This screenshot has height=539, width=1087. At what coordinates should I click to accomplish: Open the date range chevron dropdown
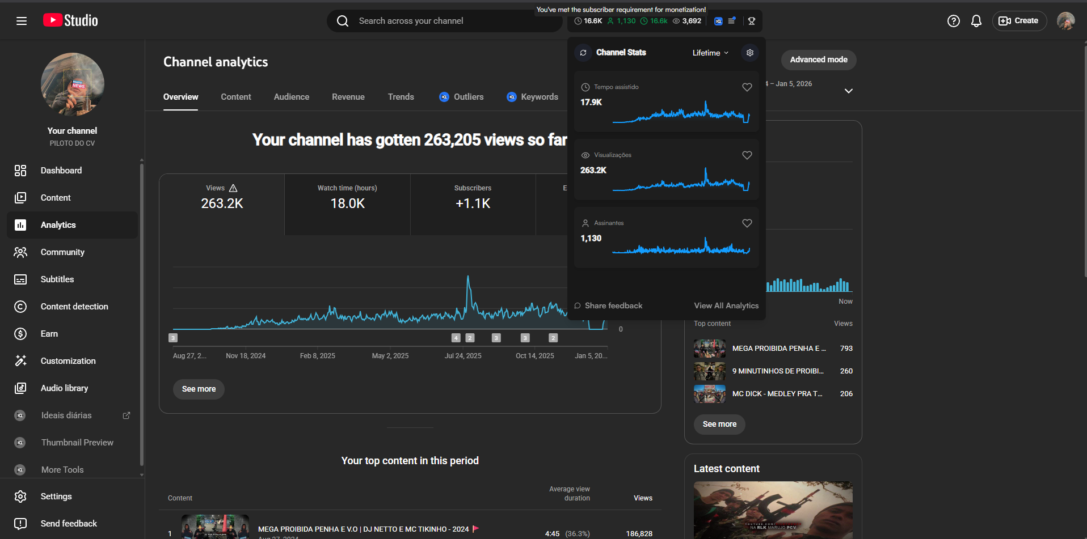click(848, 91)
